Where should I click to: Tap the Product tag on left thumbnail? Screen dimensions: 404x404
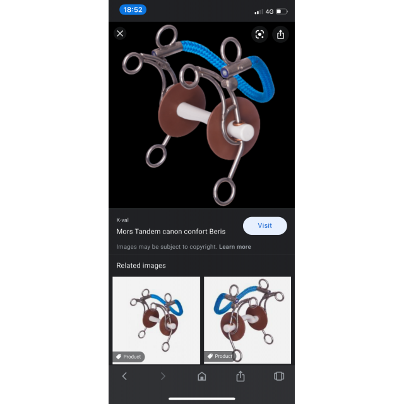coord(129,357)
